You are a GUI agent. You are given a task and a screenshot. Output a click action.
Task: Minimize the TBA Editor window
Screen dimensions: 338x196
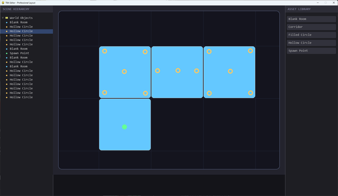coord(317,3)
